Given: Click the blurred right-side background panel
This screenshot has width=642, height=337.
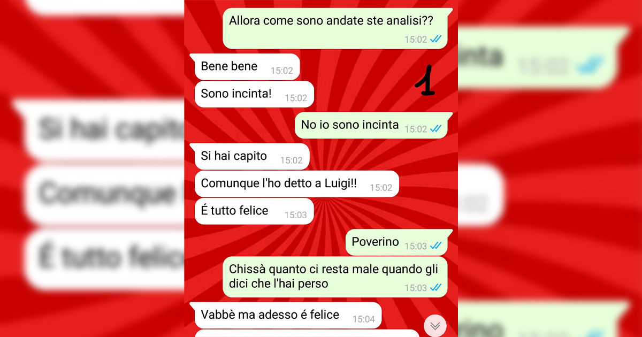Looking at the screenshot, I should tap(550, 168).
